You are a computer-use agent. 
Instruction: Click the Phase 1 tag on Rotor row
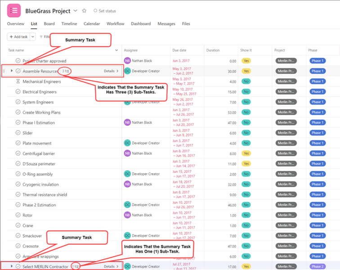(x=318, y=215)
